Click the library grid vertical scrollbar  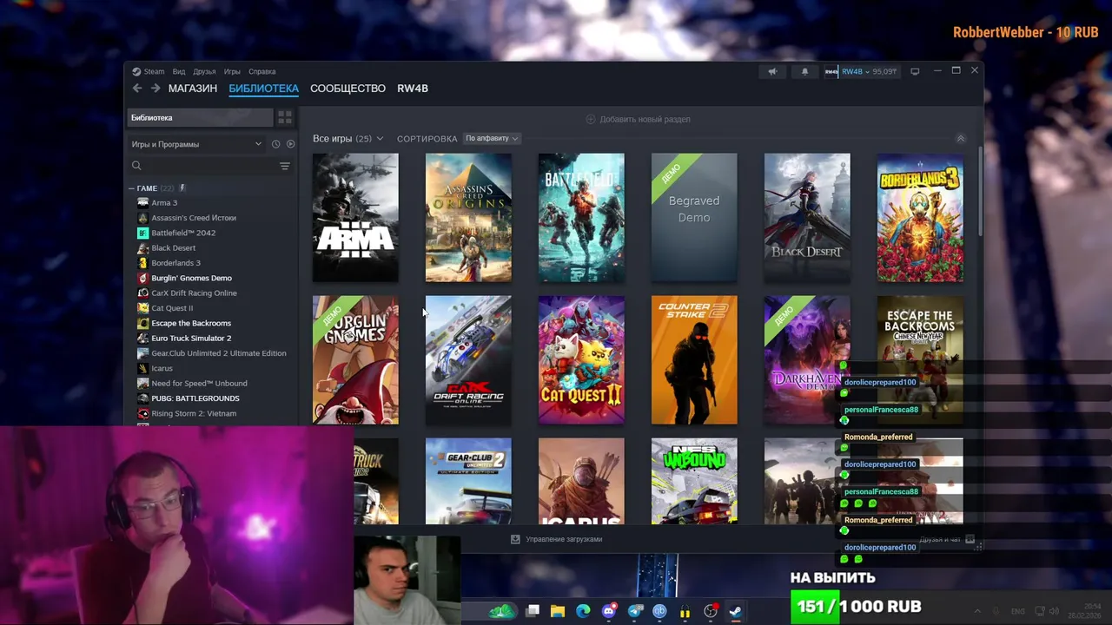(x=980, y=191)
